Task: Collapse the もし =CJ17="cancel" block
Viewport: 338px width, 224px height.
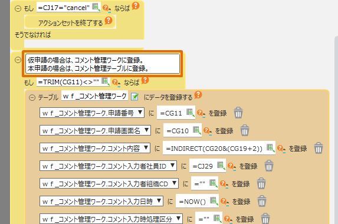Action: click(x=18, y=8)
